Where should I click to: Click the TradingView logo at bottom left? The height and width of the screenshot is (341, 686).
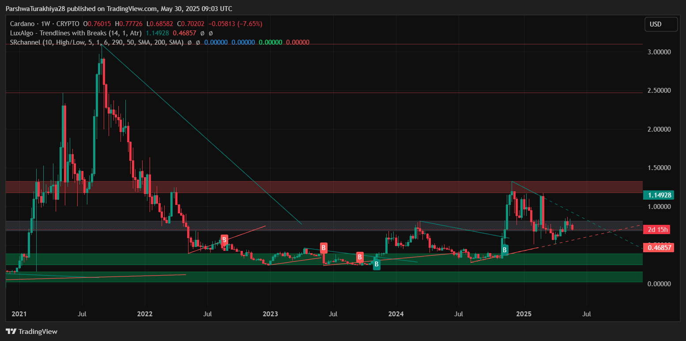pyautogui.click(x=31, y=331)
